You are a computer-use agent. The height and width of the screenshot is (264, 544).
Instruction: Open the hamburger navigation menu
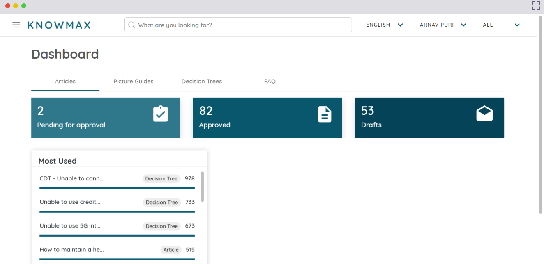(x=16, y=25)
